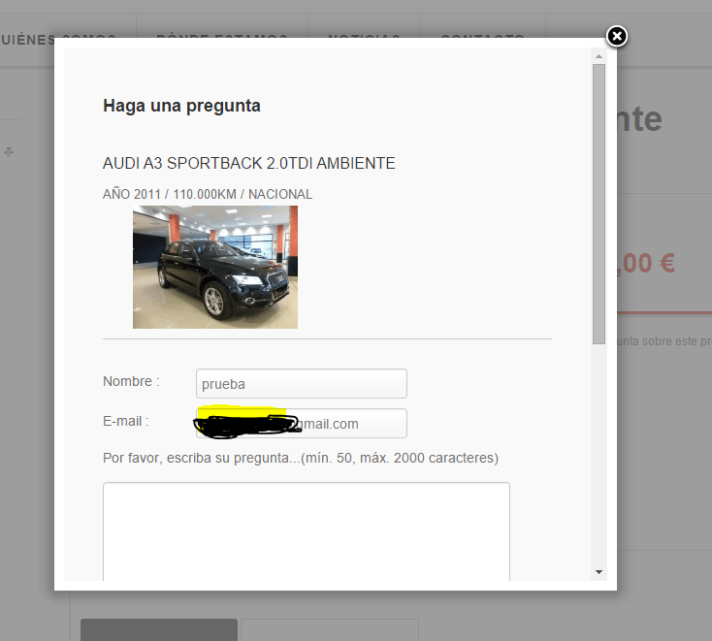The width and height of the screenshot is (712, 641).
Task: Click the E-mail input field
Action: point(302,423)
